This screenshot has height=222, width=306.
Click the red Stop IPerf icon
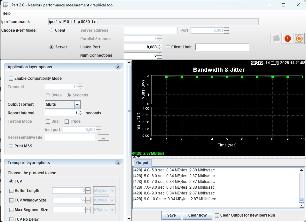coord(288,38)
